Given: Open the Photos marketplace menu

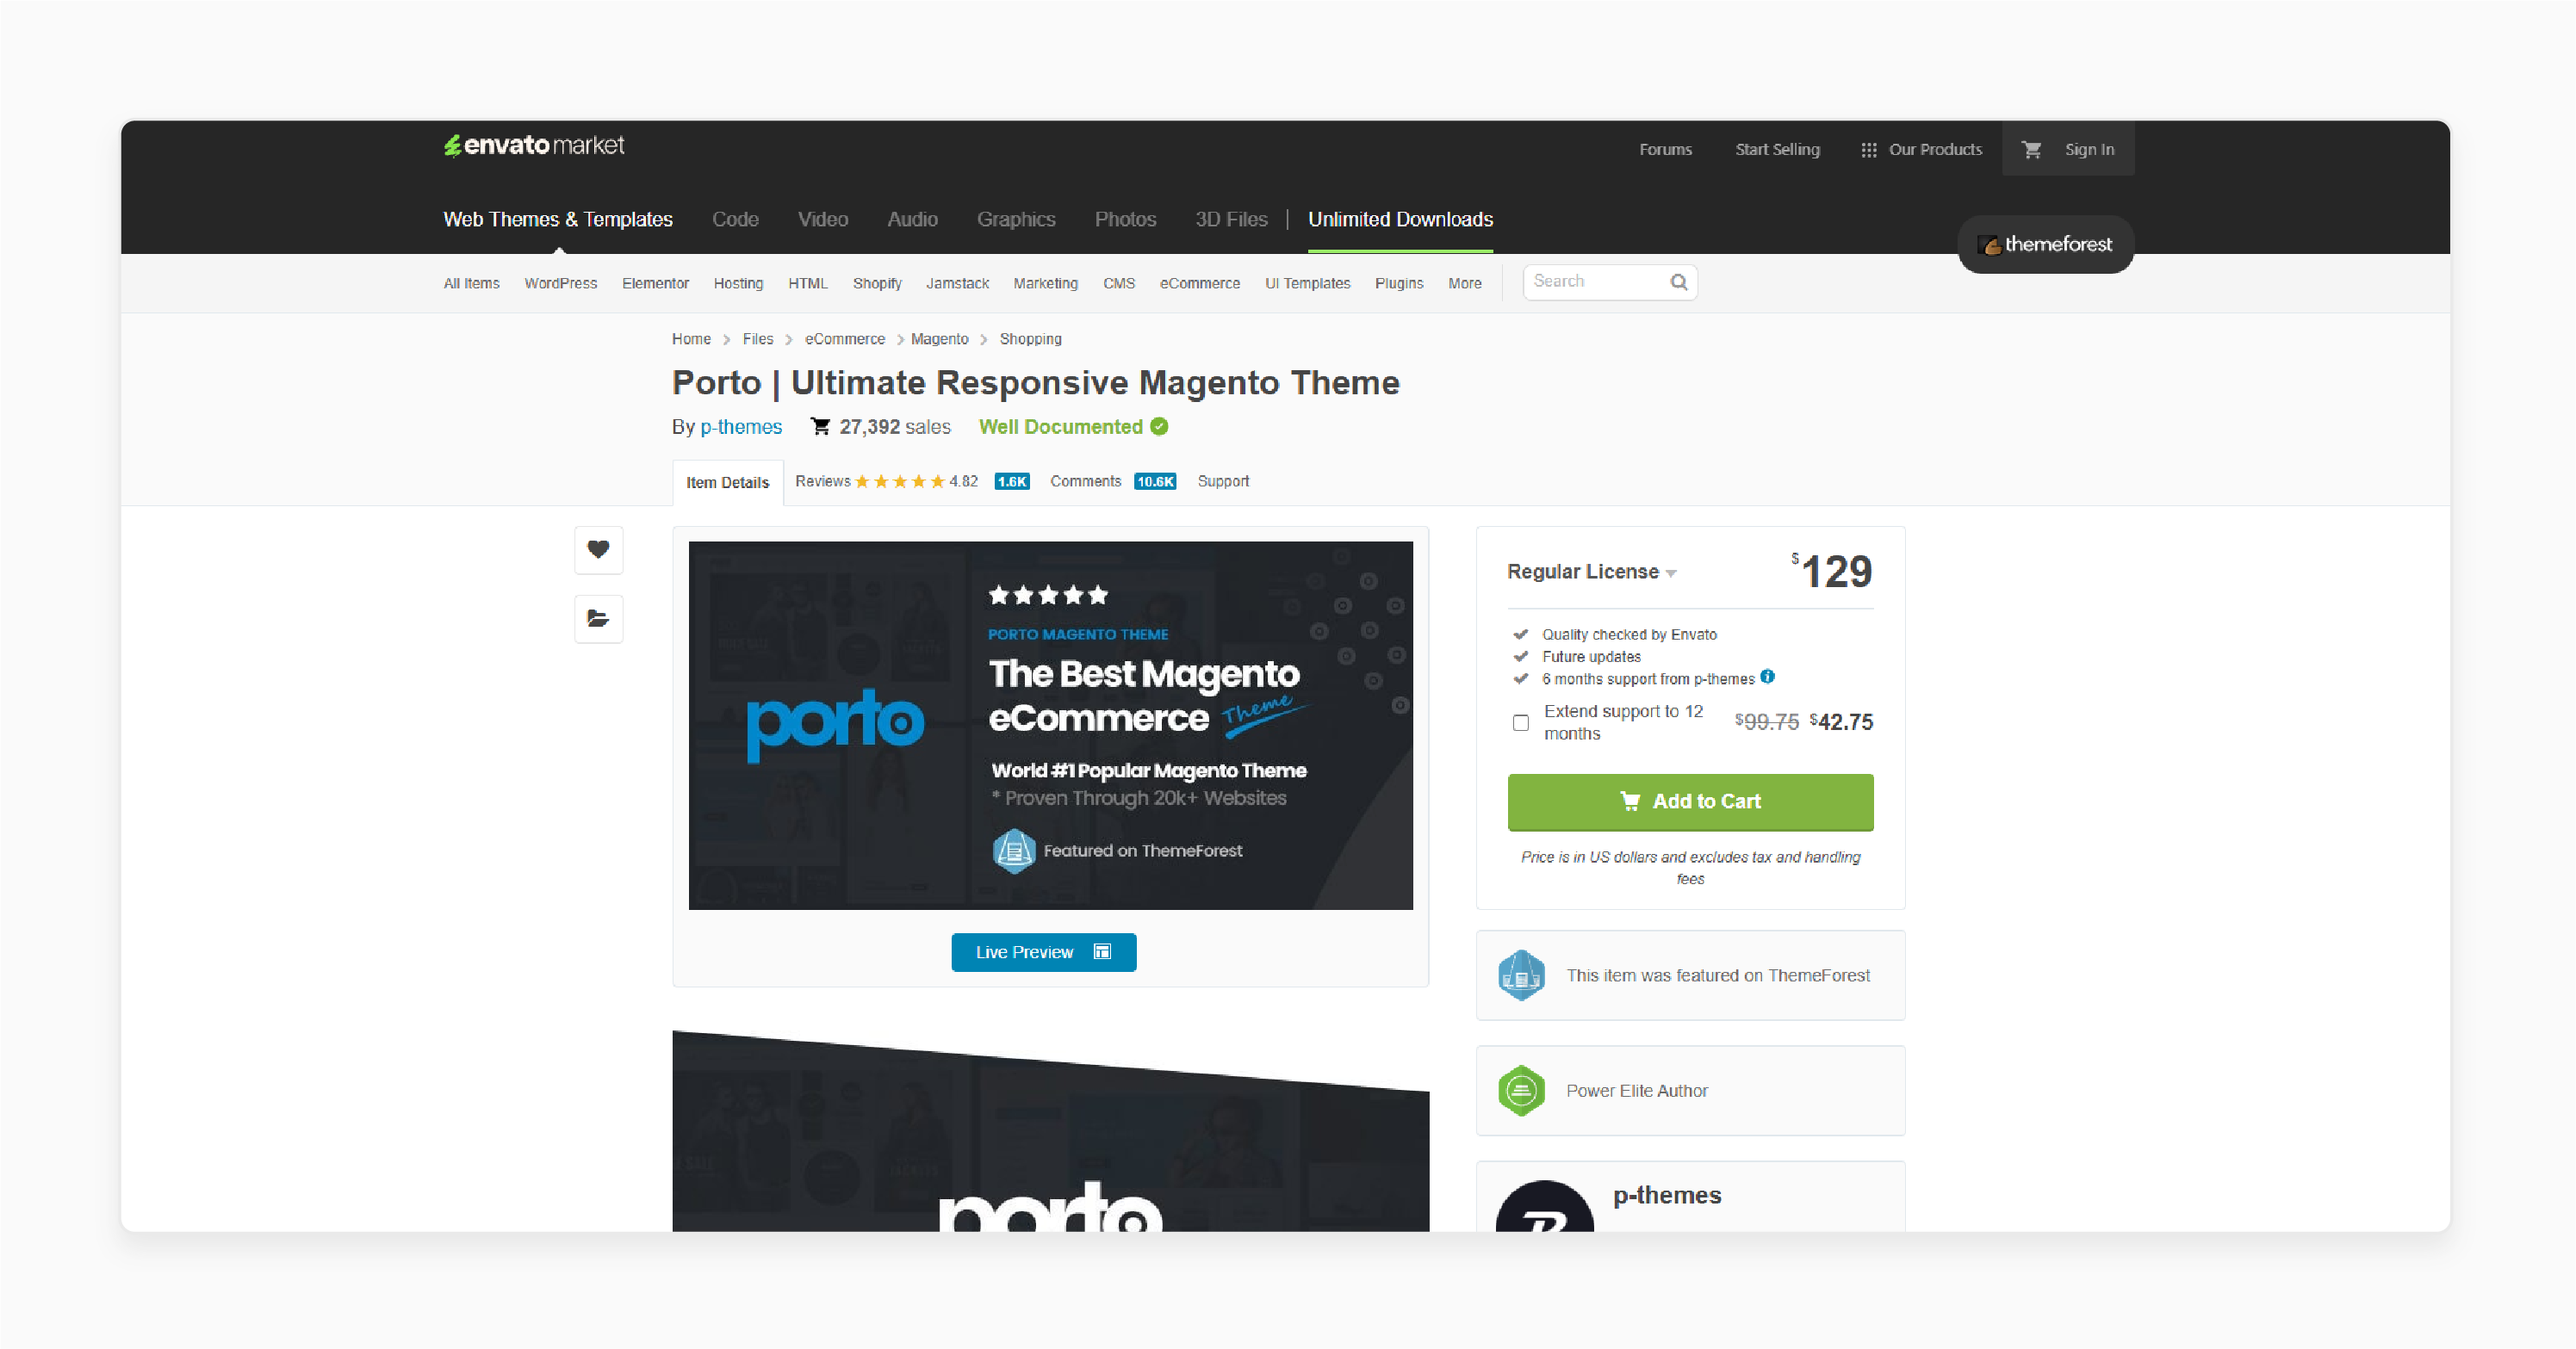Looking at the screenshot, I should (x=1125, y=220).
